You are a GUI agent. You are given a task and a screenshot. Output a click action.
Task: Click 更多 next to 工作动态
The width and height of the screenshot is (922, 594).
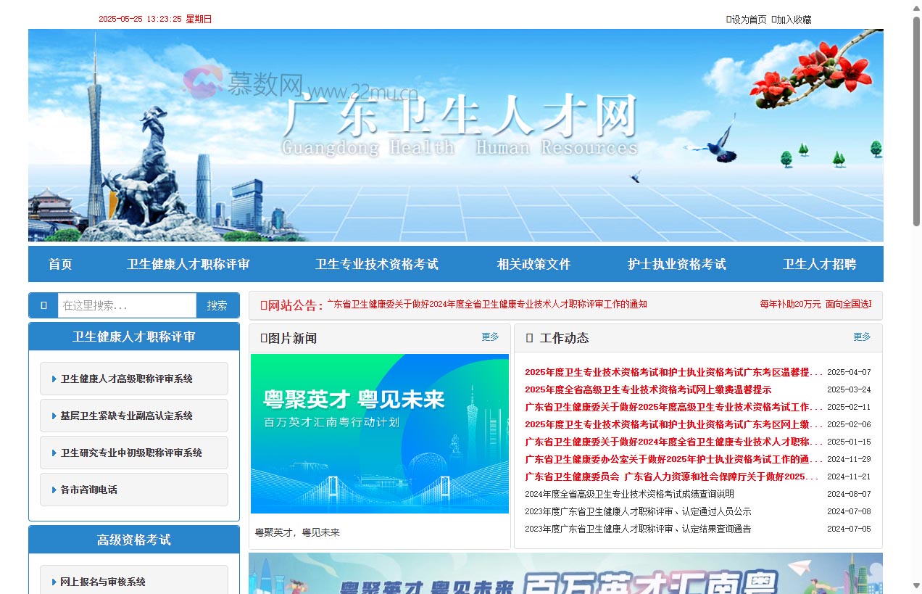click(x=860, y=337)
